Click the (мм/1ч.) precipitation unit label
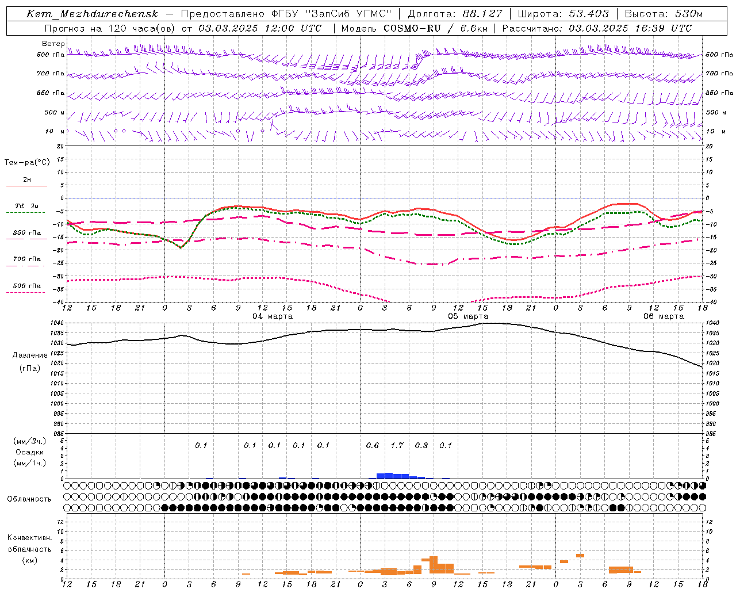This screenshot has height=589, width=736. click(x=30, y=463)
